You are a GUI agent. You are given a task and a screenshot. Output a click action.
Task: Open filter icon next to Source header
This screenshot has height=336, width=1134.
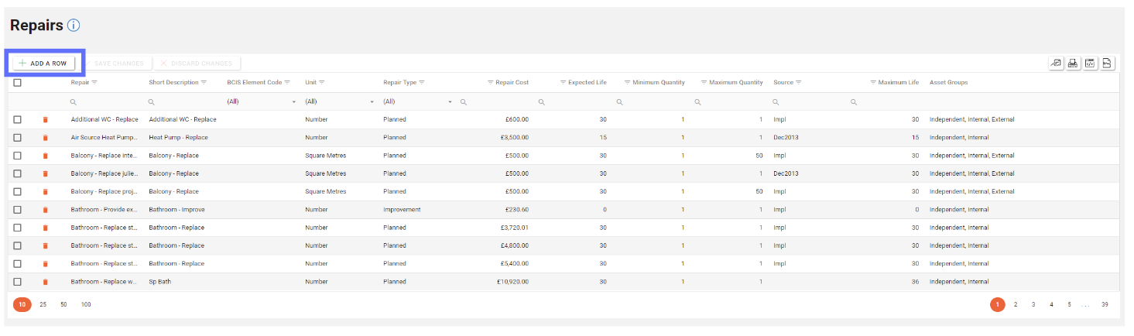click(798, 82)
